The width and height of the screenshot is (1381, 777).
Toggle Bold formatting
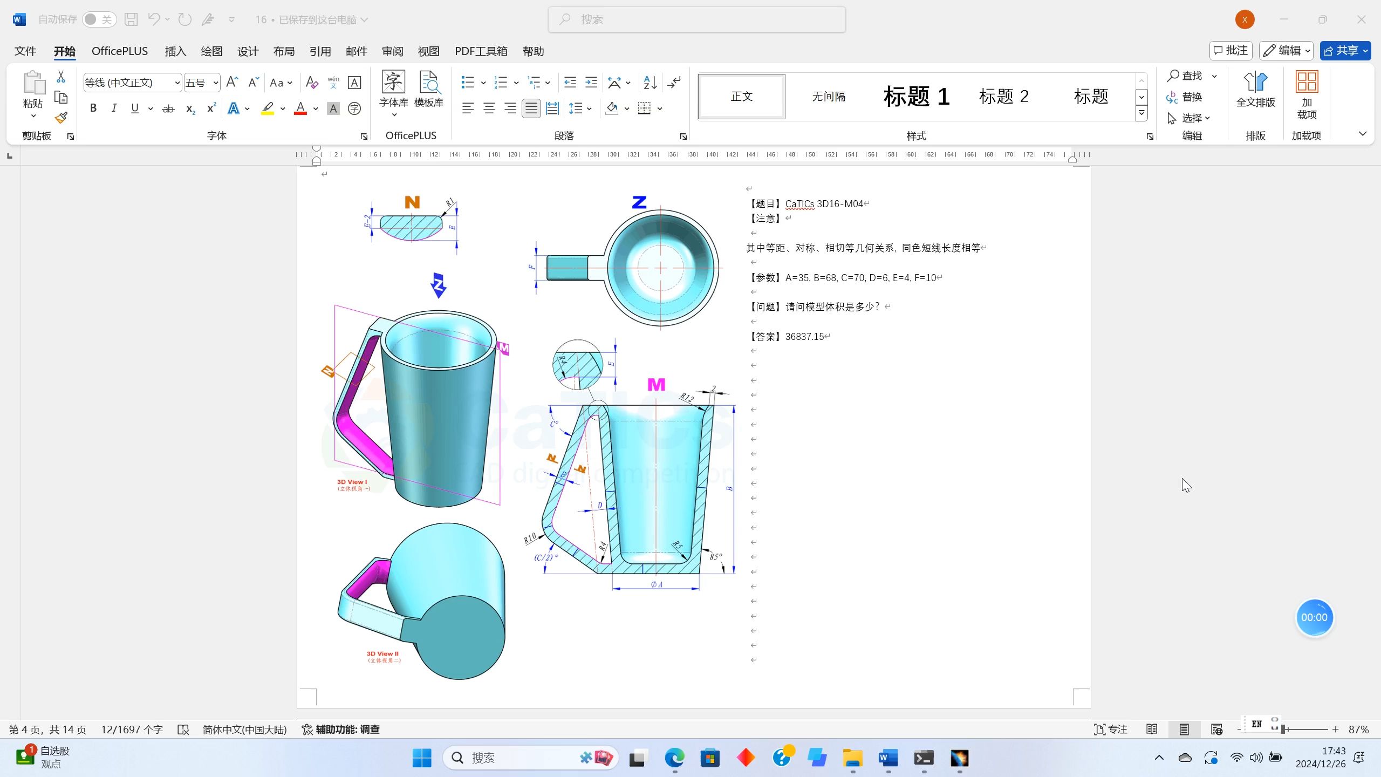pyautogui.click(x=93, y=108)
